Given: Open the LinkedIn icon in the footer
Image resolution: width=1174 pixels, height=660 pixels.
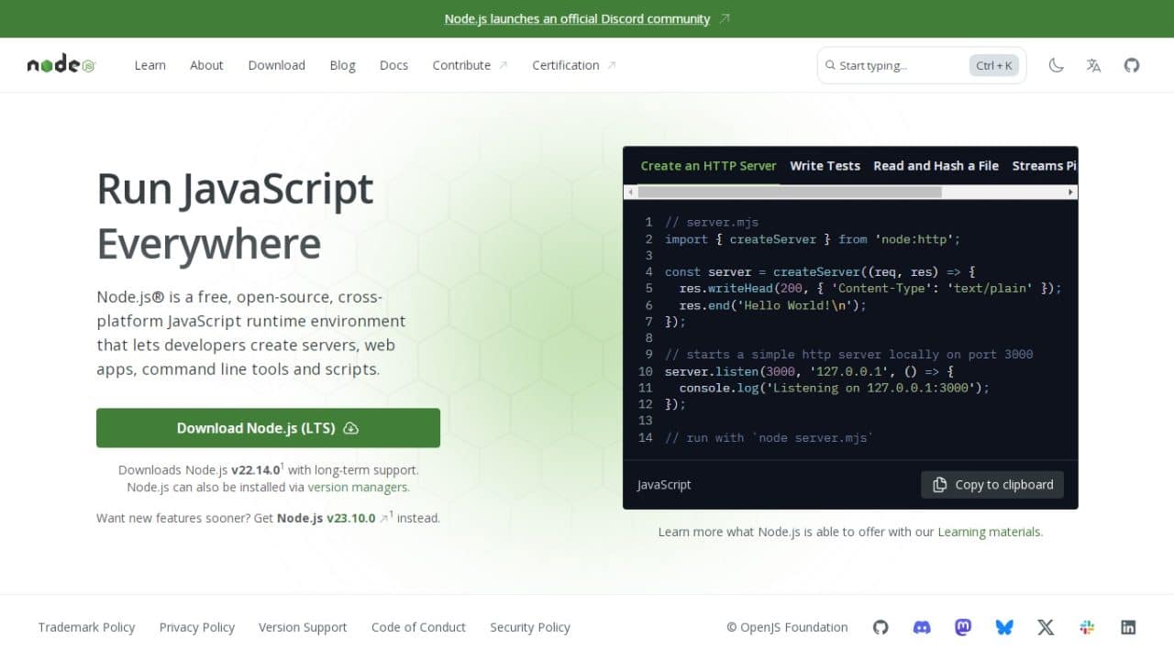Looking at the screenshot, I should point(1128,627).
